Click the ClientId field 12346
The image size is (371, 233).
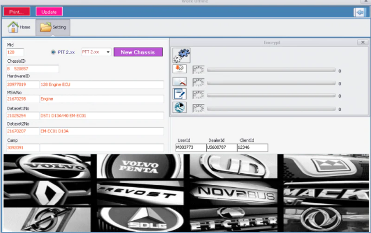(252, 148)
